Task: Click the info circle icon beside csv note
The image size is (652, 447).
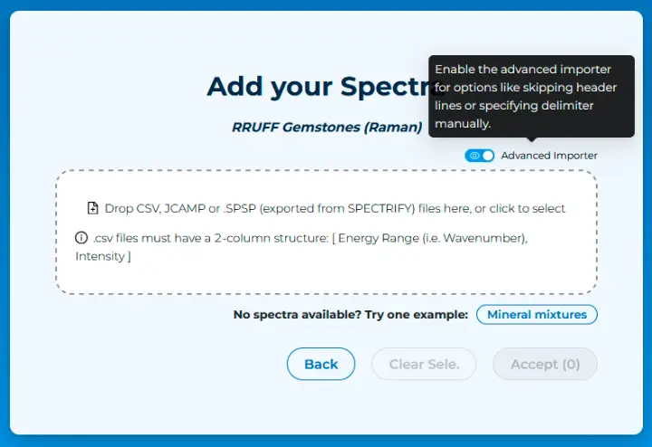Action: [x=81, y=238]
